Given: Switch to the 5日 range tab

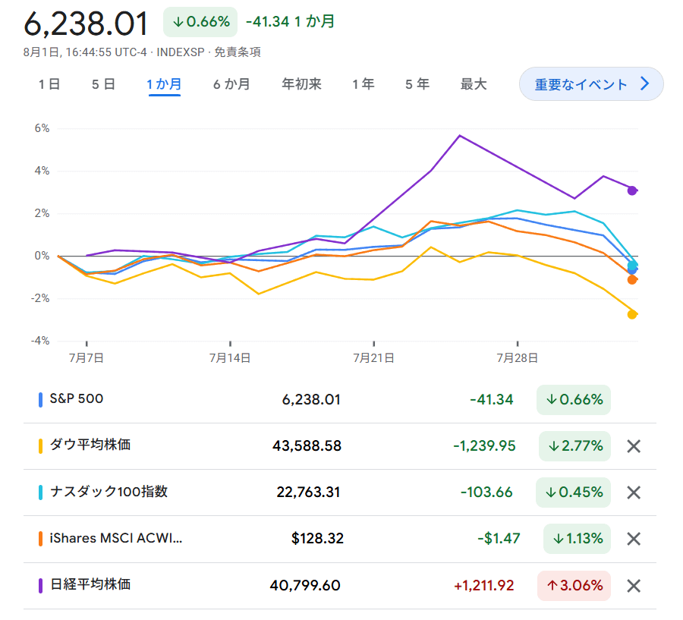Looking at the screenshot, I should pos(103,84).
